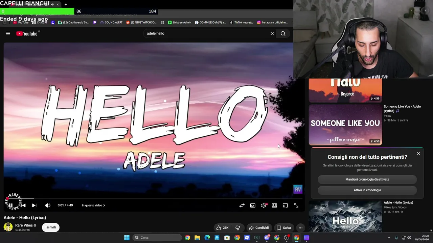Skip to the next video

click(34, 205)
